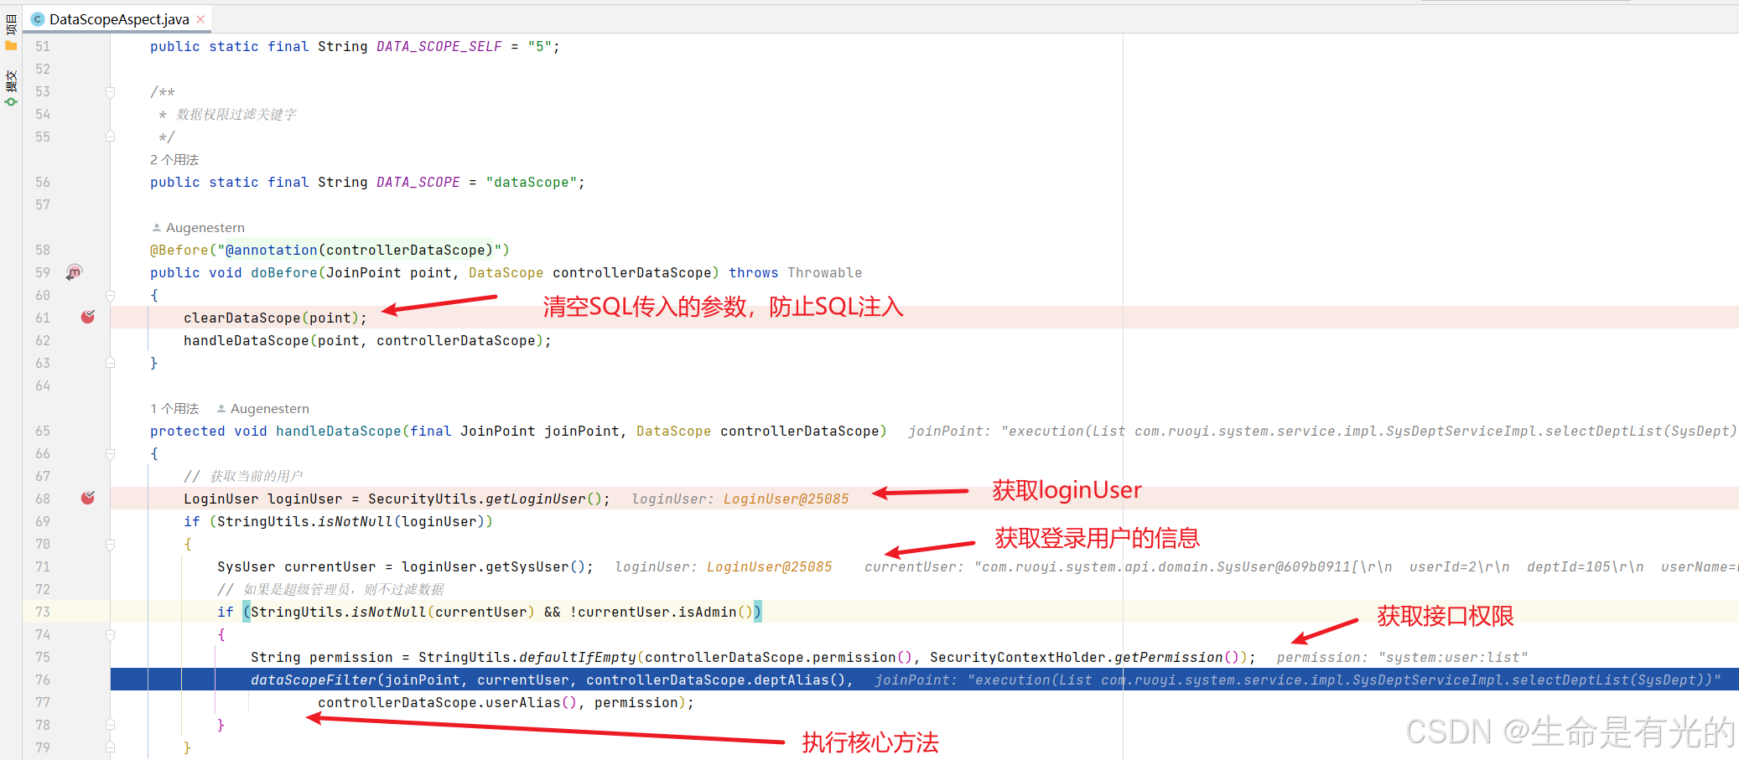The height and width of the screenshot is (760, 1739).
Task: Click the fold end marker at line 78
Action: tap(110, 725)
